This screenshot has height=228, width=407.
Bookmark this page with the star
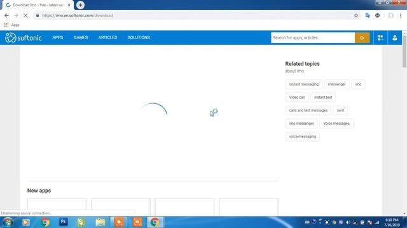(x=356, y=15)
